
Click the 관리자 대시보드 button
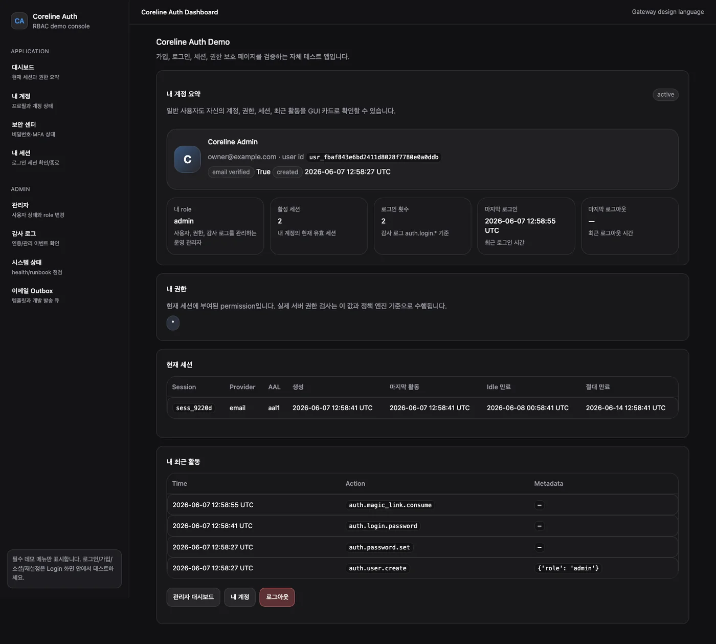pos(193,597)
